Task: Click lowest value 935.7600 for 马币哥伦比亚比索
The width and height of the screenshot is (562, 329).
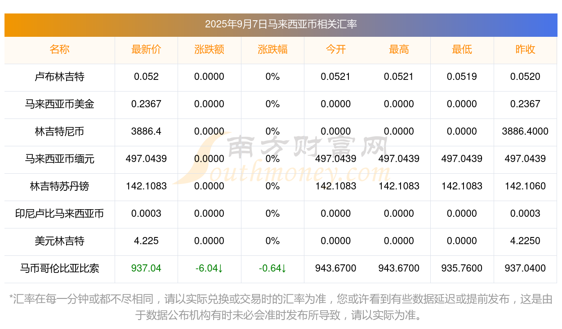Action: coord(462,268)
